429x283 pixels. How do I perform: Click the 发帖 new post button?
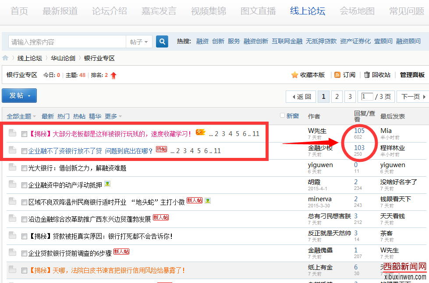(x=19, y=96)
